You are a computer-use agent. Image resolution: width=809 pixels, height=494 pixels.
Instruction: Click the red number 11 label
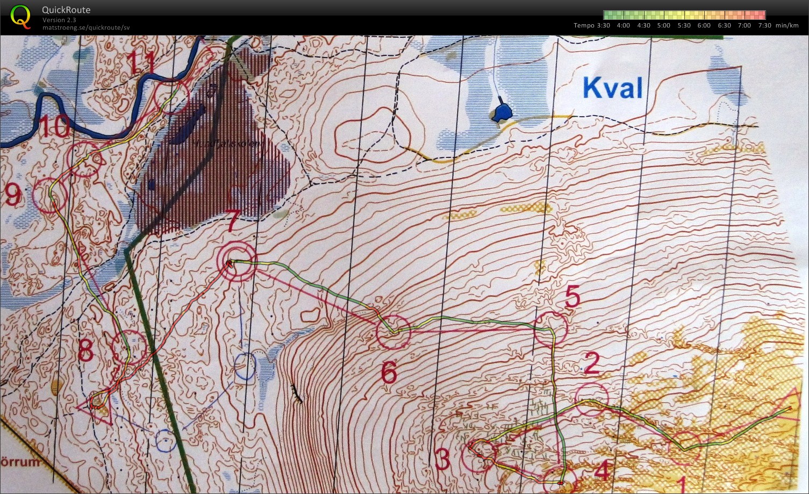[142, 63]
